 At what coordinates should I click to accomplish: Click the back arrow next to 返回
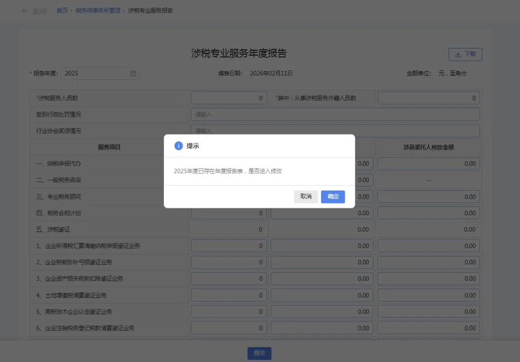point(25,11)
